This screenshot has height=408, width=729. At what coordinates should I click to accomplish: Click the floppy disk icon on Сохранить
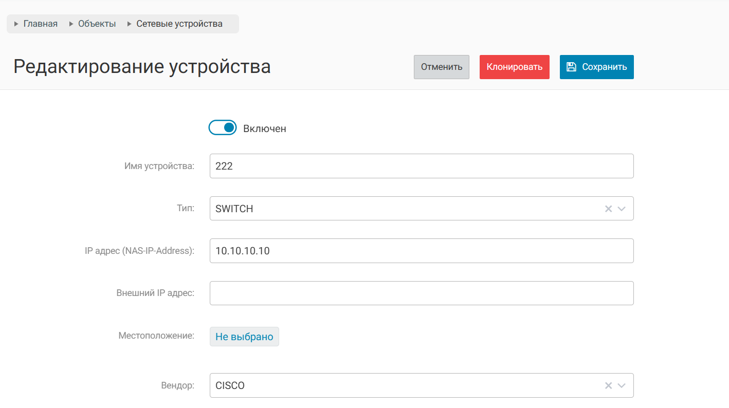pos(571,67)
